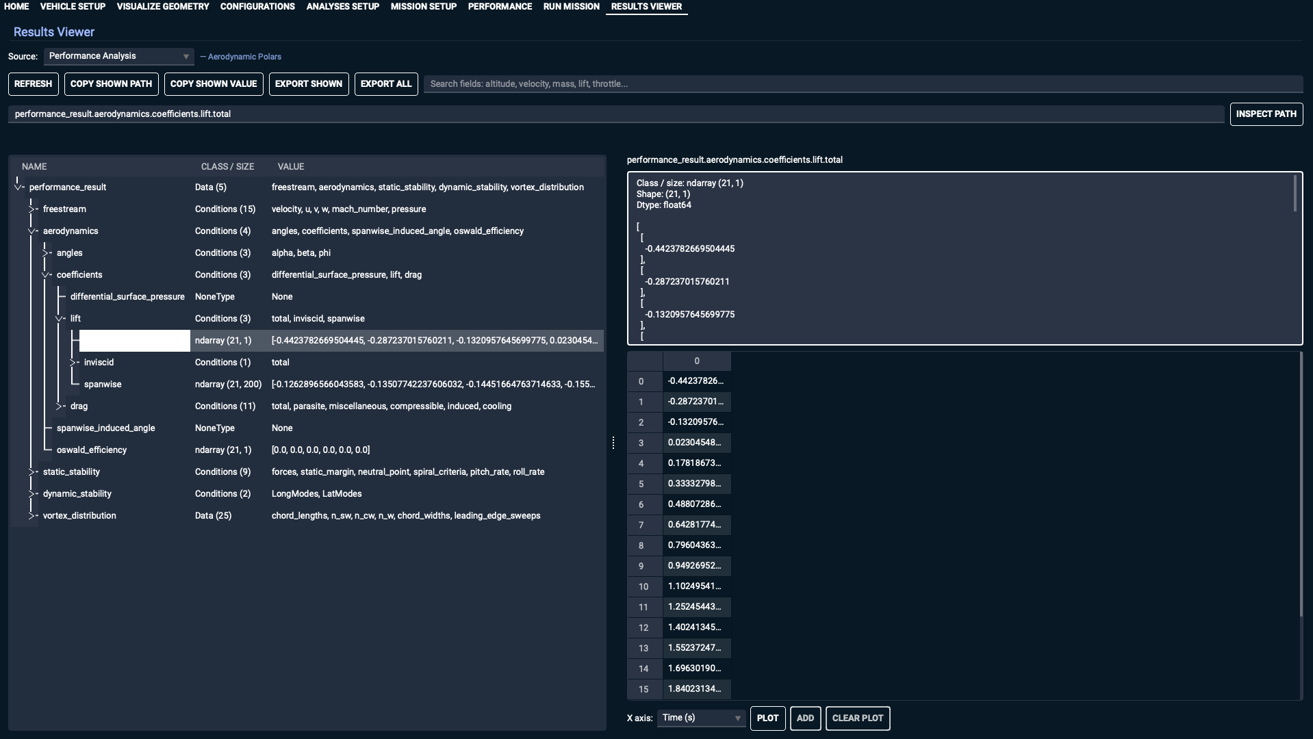Image resolution: width=1313 pixels, height=739 pixels.
Task: Click cell value 0.48807286 in row 6
Action: (696, 504)
